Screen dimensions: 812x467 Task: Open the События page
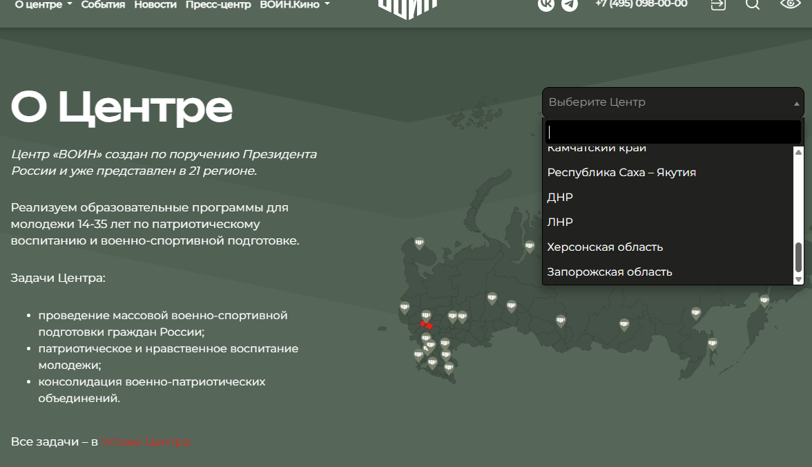(x=103, y=5)
